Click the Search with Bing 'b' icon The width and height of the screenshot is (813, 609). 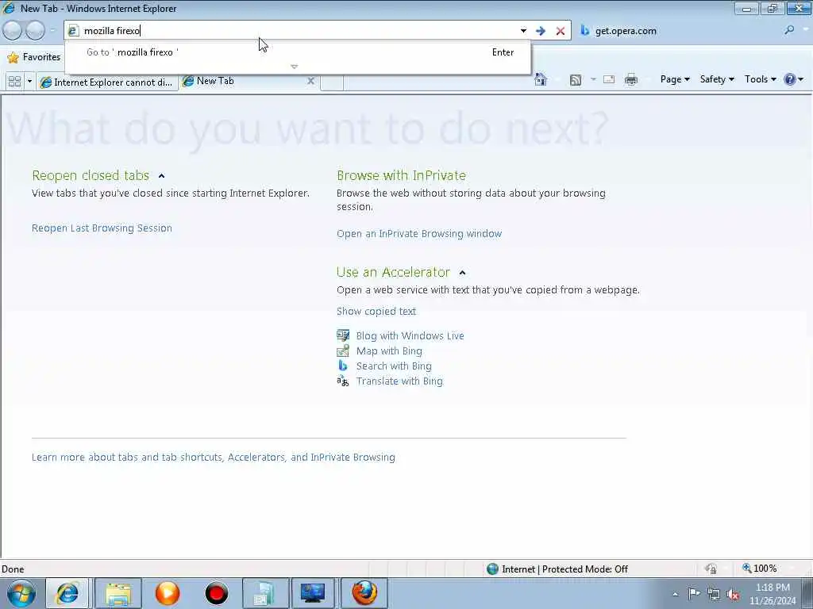(343, 366)
